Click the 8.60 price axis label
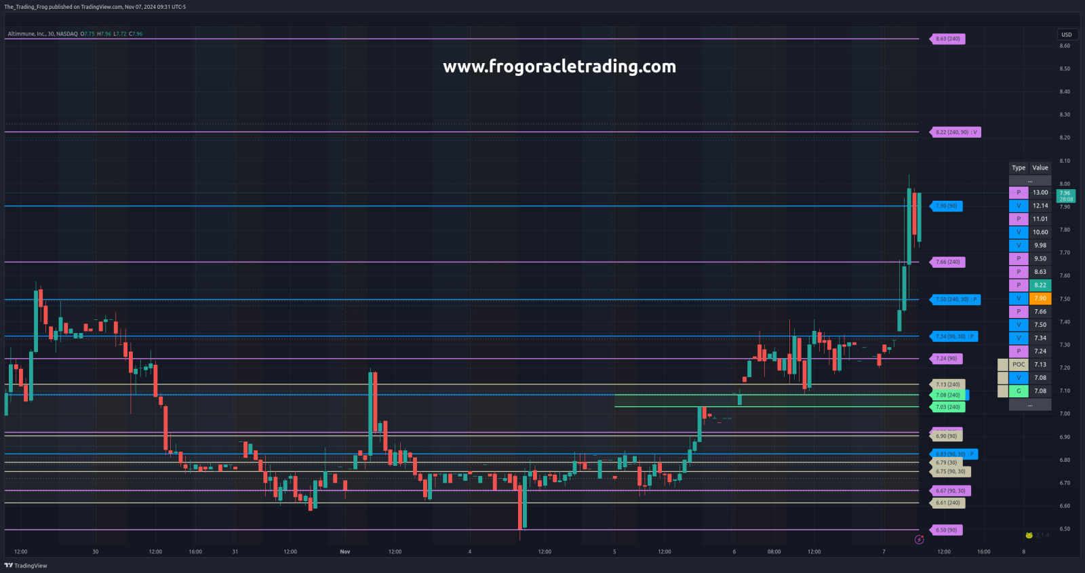 [1065, 46]
